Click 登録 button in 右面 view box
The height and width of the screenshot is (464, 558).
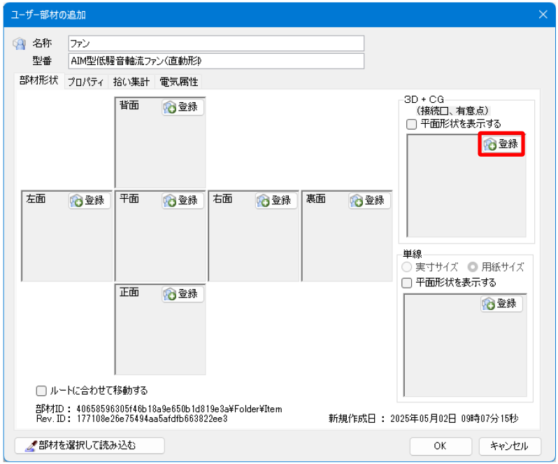coord(276,200)
